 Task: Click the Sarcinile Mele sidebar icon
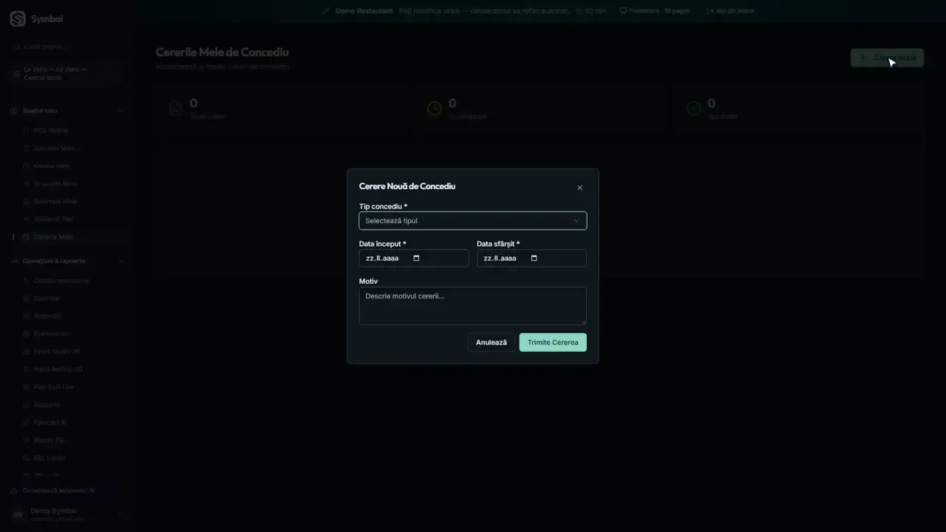tap(27, 149)
